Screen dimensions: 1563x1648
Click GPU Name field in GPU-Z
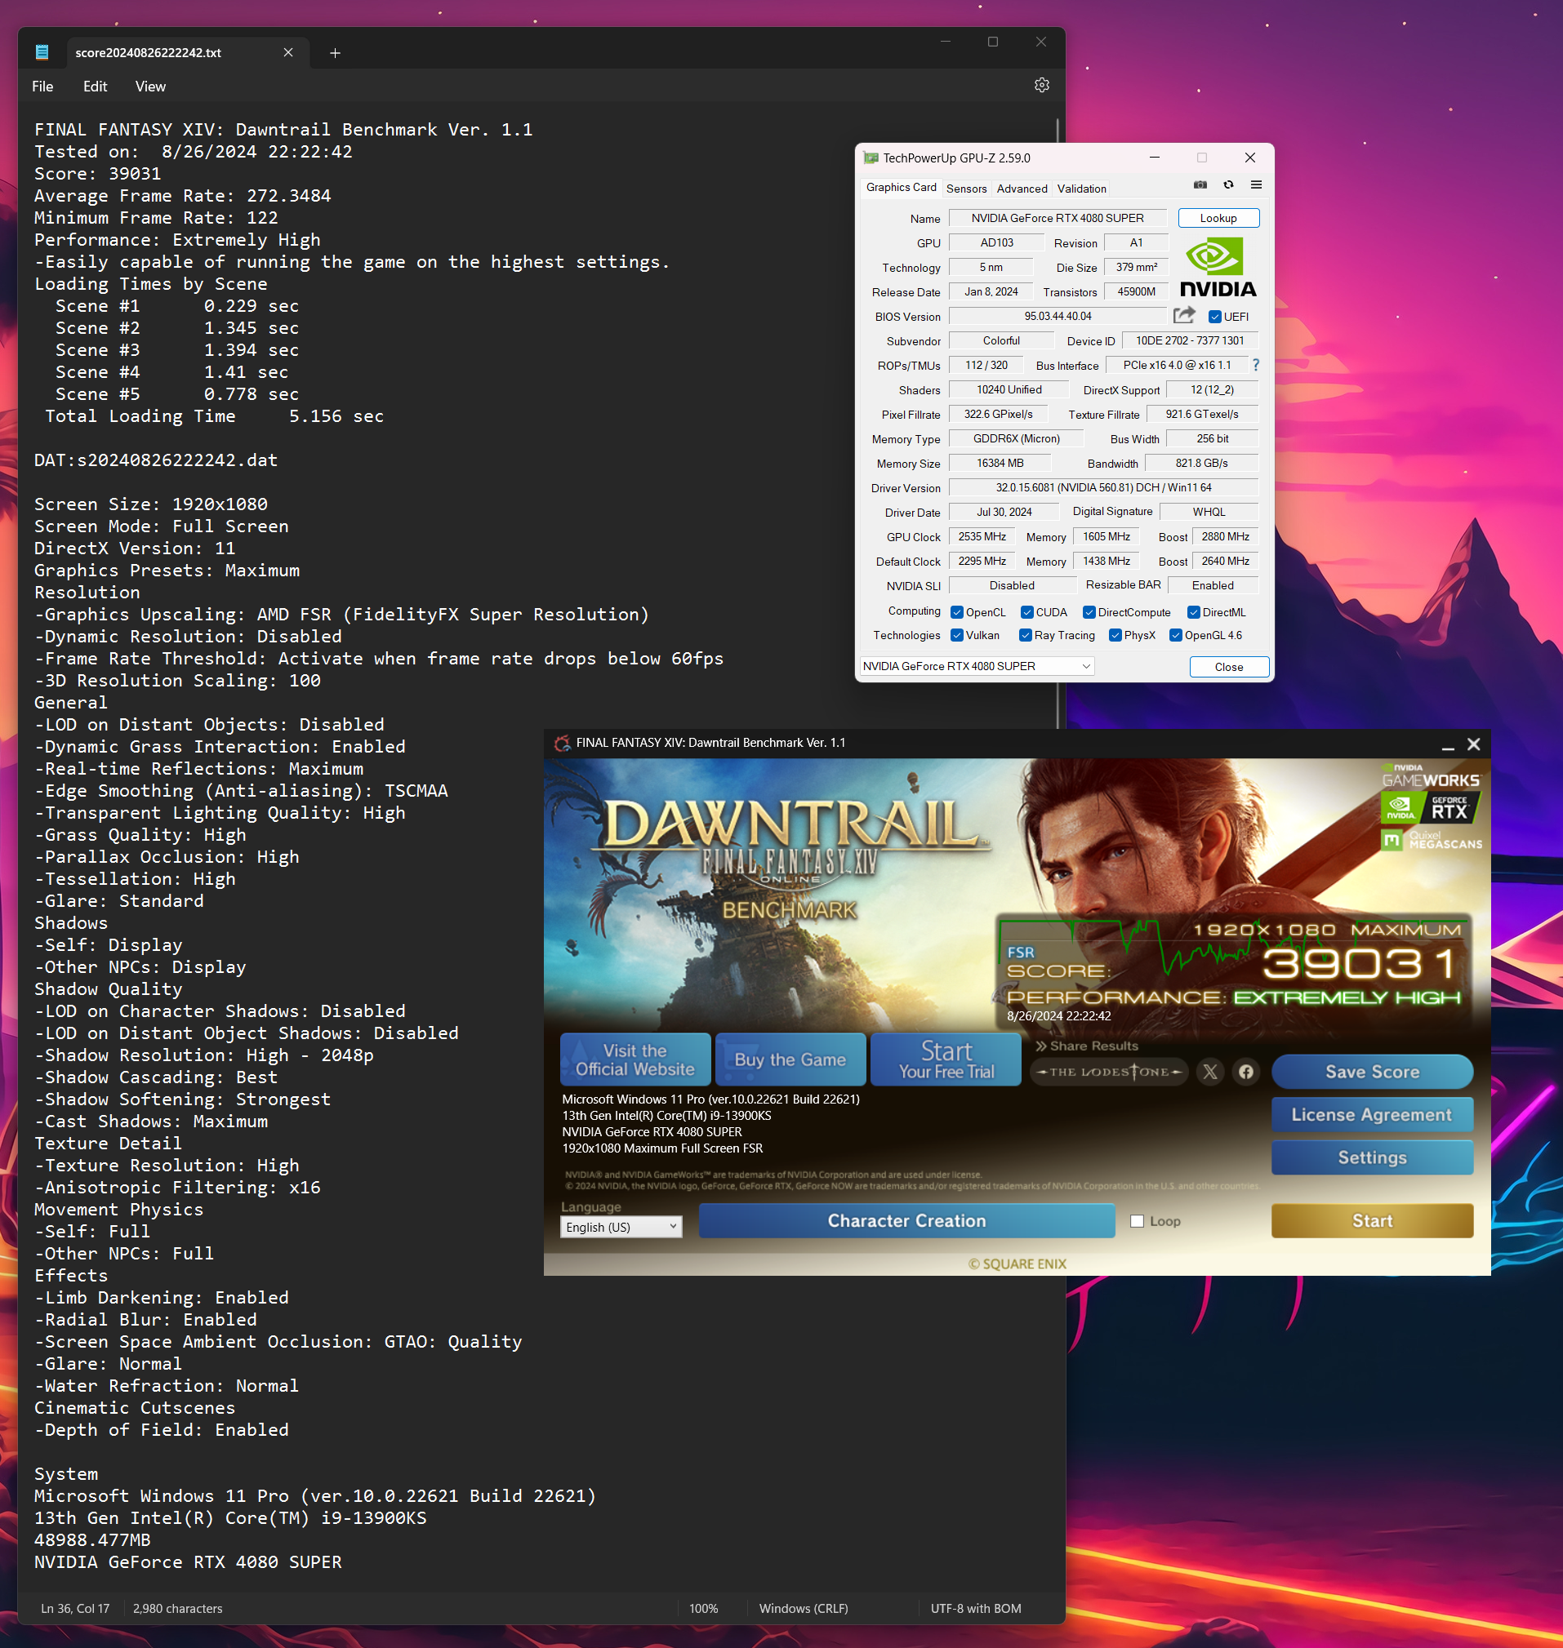point(1058,218)
